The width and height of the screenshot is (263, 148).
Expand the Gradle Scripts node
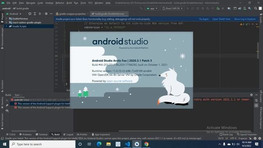tap(7, 26)
